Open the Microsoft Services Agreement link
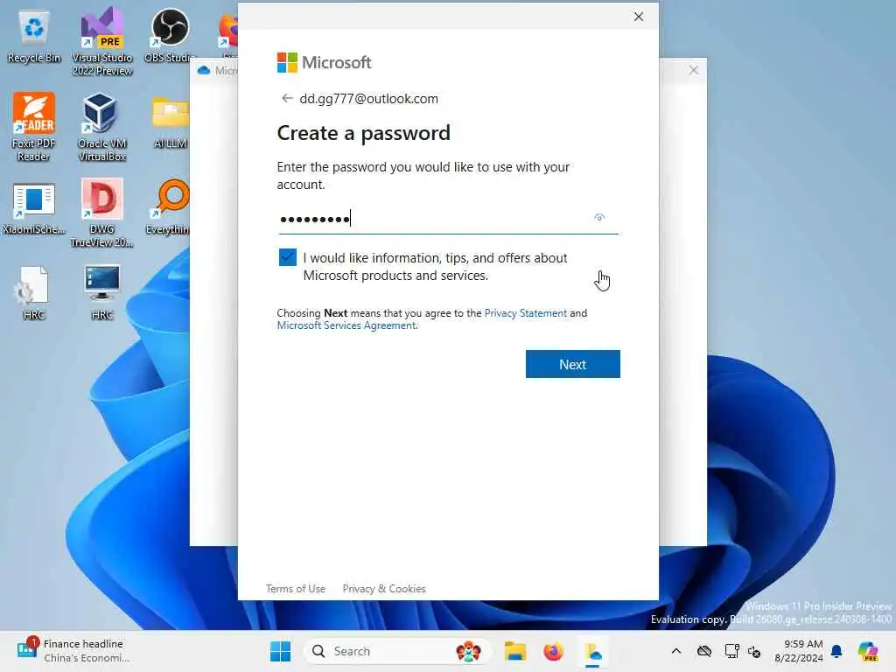This screenshot has height=672, width=896. [346, 325]
